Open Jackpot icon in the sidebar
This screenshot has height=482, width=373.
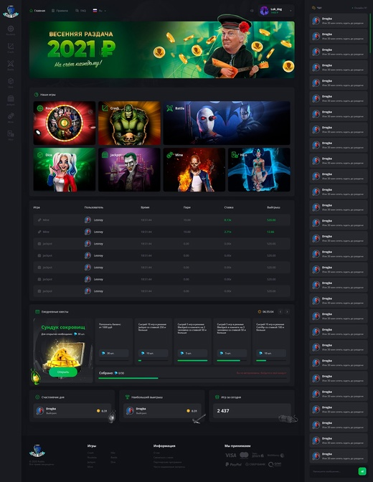click(x=11, y=100)
